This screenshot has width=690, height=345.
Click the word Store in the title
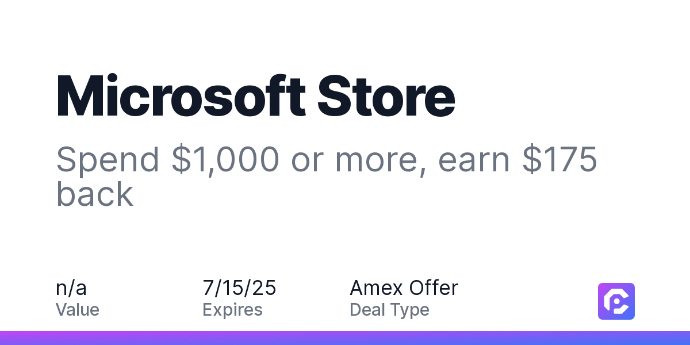click(x=386, y=96)
